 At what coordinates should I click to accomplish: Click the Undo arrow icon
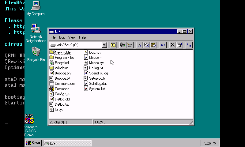163,45
